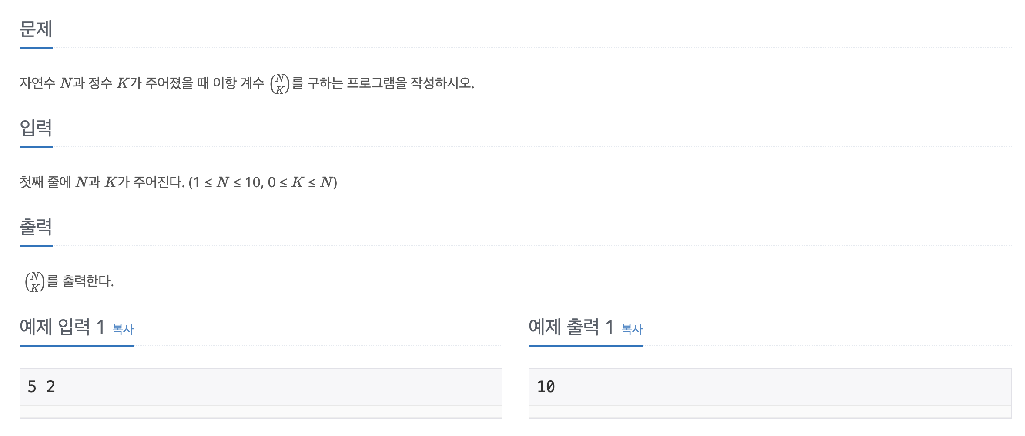Click the 예제 입력 1 heading
The image size is (1025, 436).
tap(62, 327)
